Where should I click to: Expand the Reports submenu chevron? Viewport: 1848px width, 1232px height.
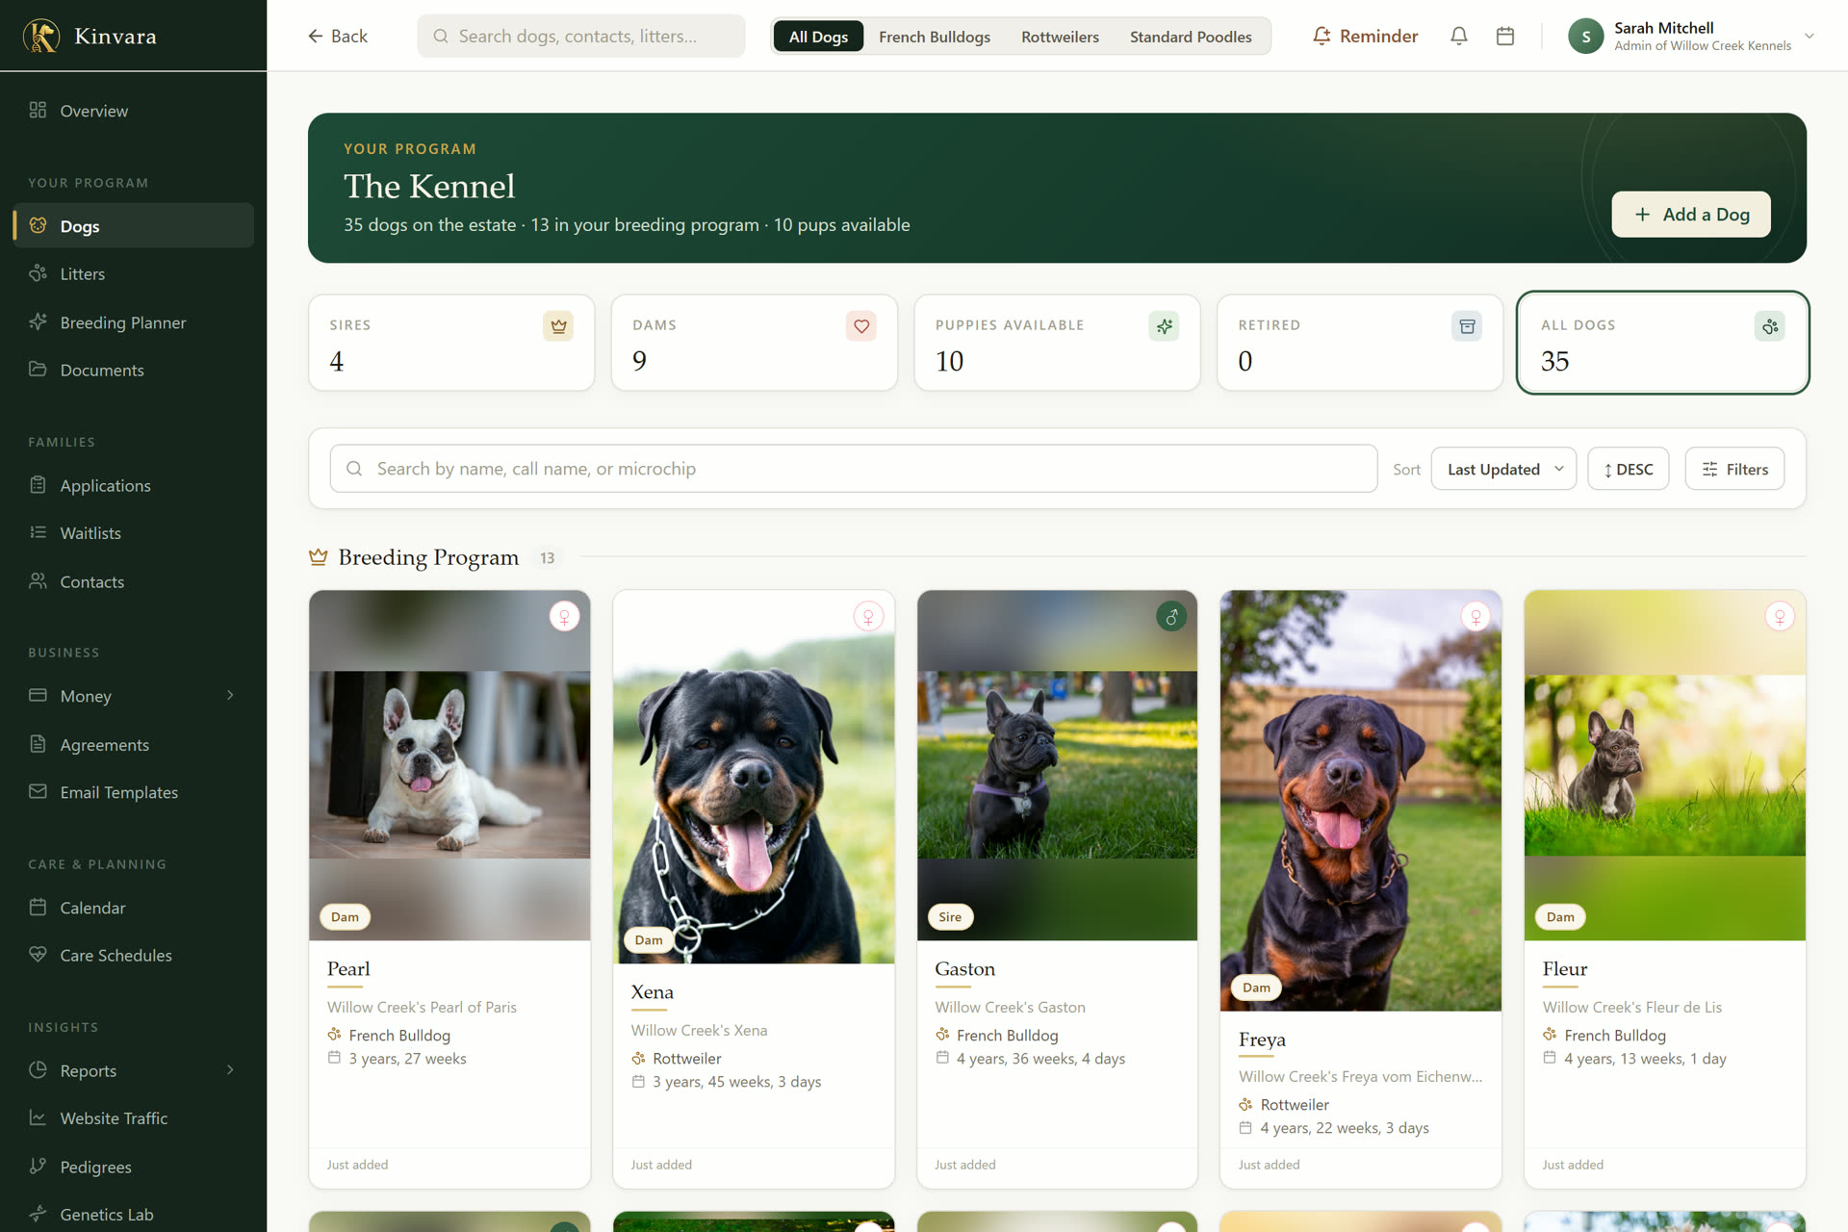pos(230,1069)
